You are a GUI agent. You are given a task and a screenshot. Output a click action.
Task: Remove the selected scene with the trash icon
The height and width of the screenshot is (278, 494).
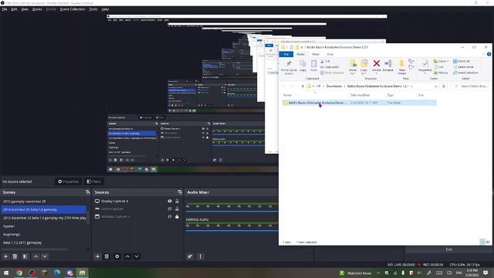tap(15, 256)
